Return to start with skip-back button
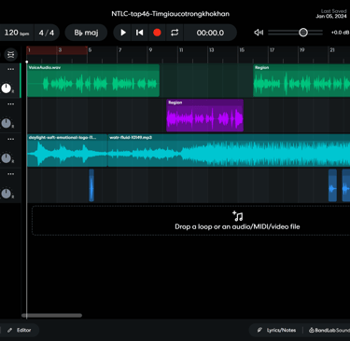350x341 pixels. (x=140, y=33)
